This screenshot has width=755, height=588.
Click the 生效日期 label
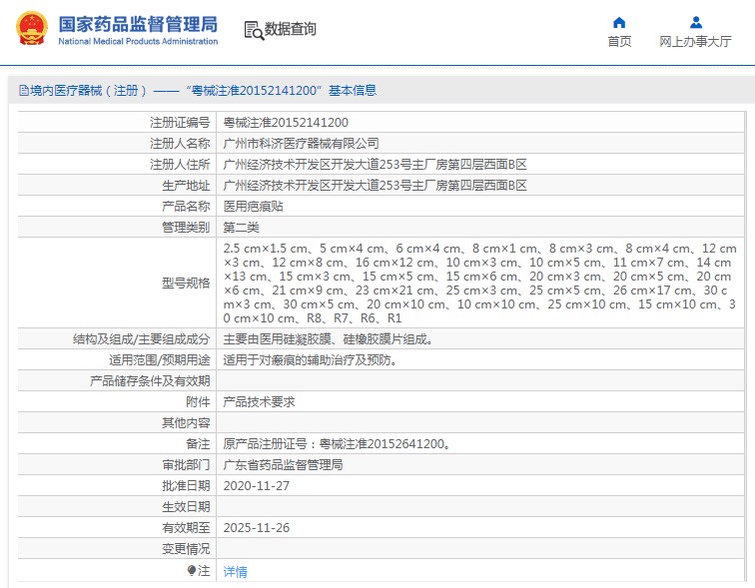(186, 507)
